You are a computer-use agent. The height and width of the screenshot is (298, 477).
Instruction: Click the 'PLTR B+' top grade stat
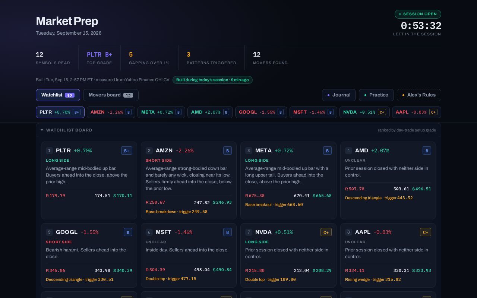coord(99,58)
